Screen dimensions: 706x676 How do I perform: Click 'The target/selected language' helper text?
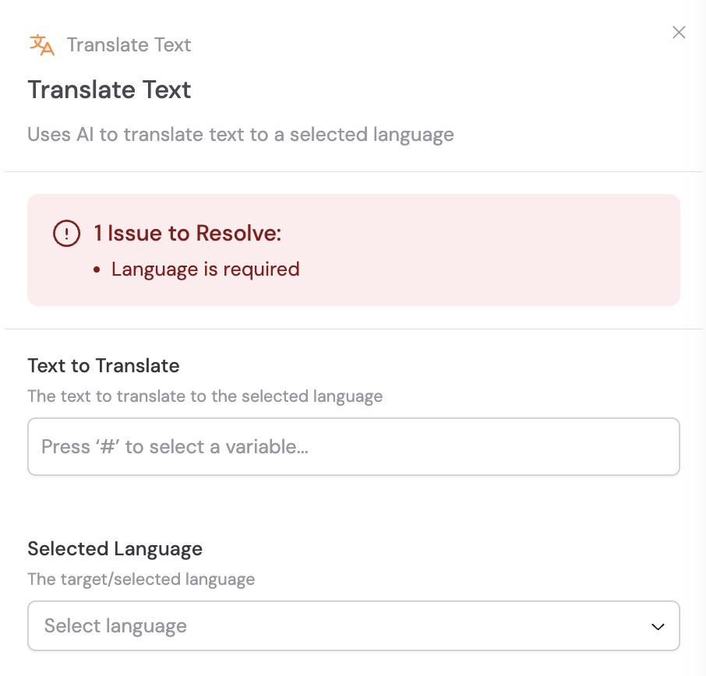pyautogui.click(x=141, y=579)
